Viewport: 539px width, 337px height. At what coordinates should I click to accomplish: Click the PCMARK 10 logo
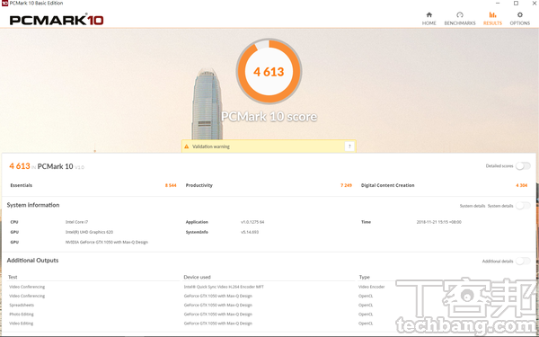[x=57, y=20]
